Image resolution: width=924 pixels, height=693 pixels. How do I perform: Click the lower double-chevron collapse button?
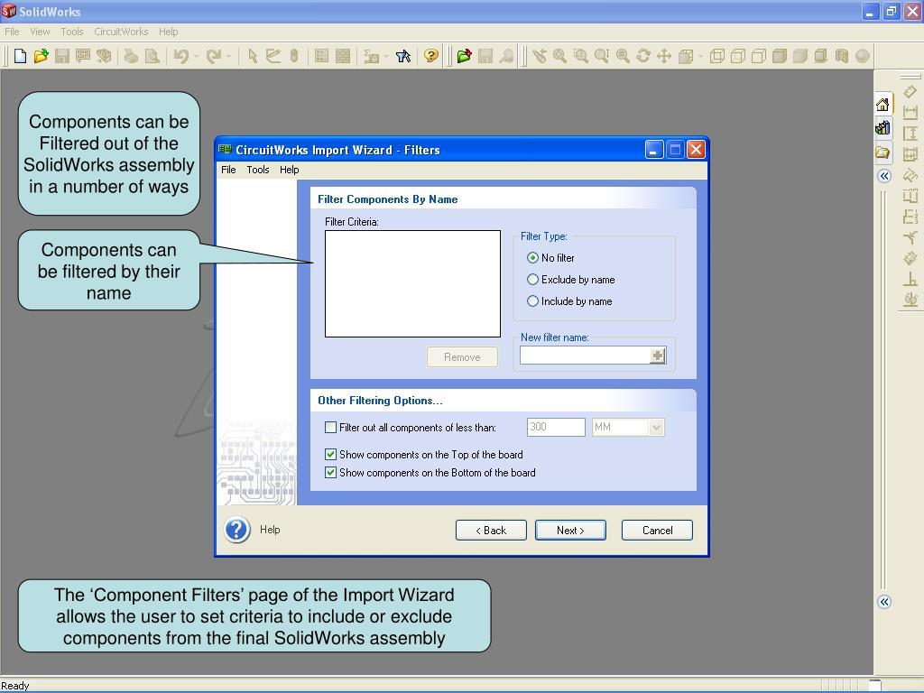tap(884, 602)
